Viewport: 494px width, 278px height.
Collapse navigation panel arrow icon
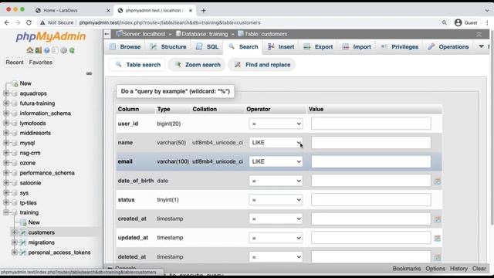coord(107,34)
